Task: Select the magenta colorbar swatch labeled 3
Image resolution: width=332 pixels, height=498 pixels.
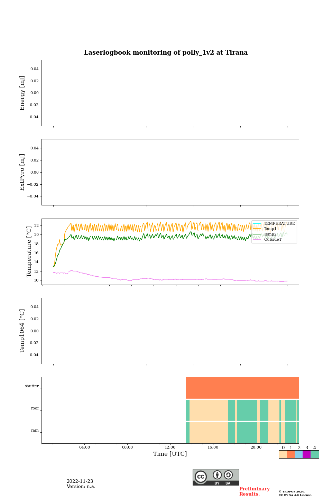Action: (306, 454)
